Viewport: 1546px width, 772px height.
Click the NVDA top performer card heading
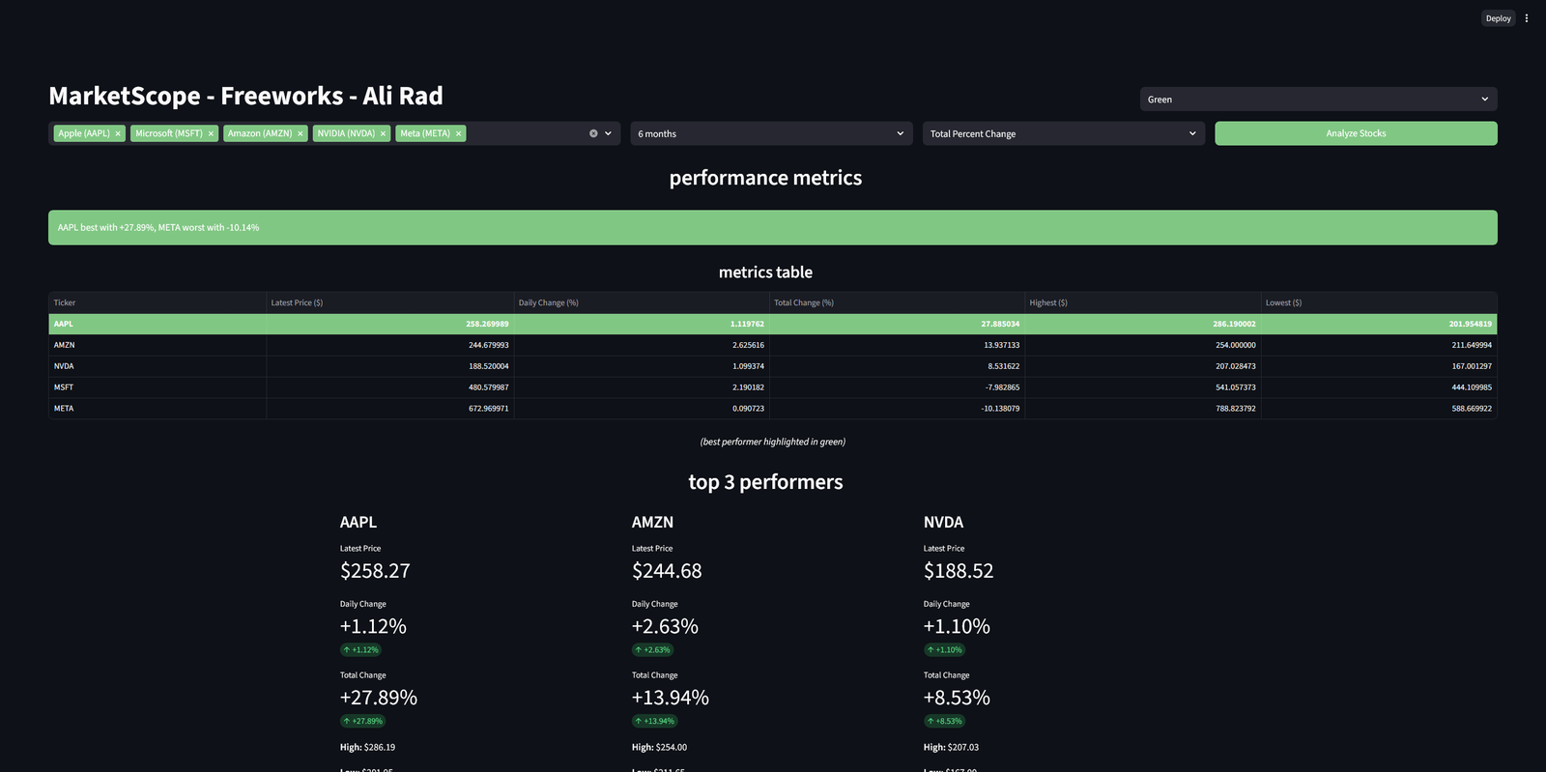pos(943,522)
